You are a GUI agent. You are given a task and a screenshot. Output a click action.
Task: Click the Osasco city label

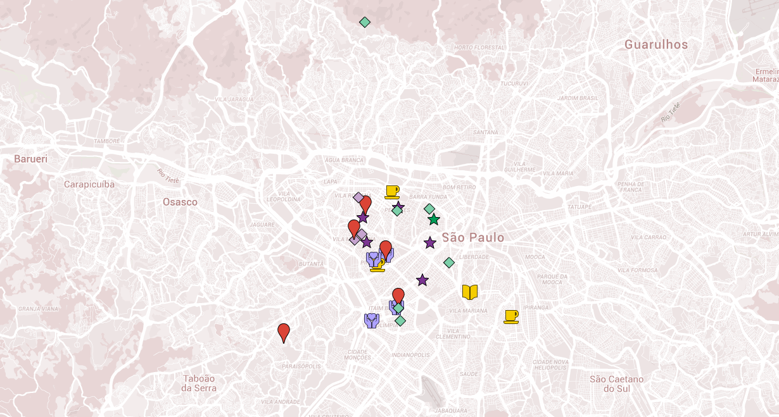coord(180,202)
